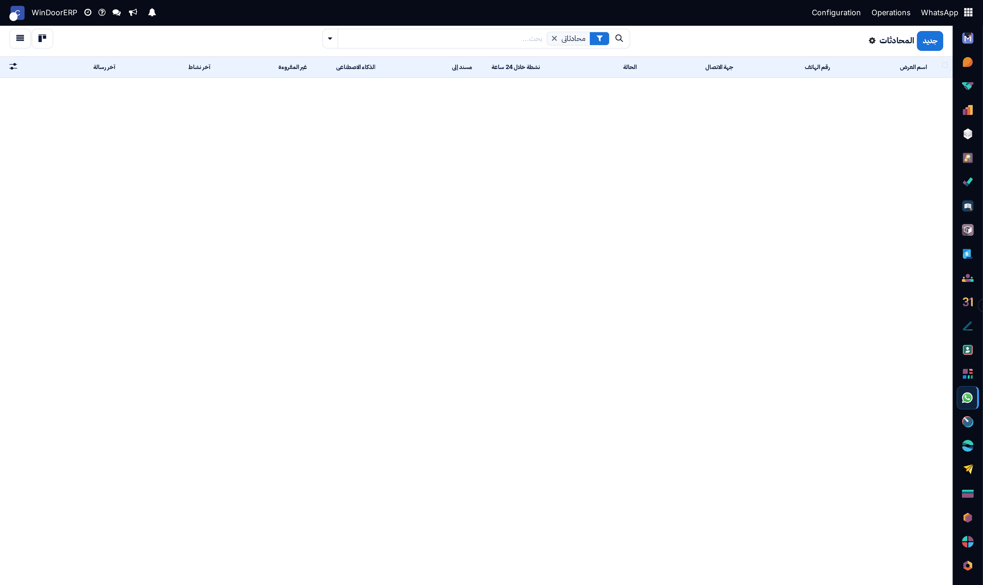Toggle the select-all rows checkbox
983x585 pixels.
[x=945, y=65]
